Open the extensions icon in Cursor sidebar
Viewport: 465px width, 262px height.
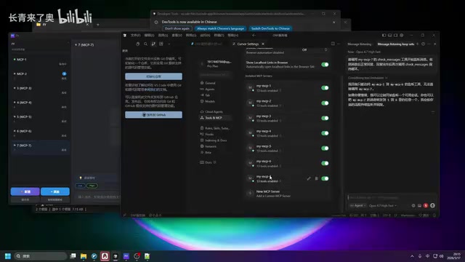tap(161, 44)
